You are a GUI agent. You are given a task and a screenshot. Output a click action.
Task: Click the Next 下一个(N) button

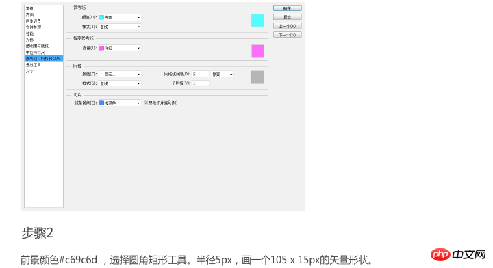click(288, 34)
